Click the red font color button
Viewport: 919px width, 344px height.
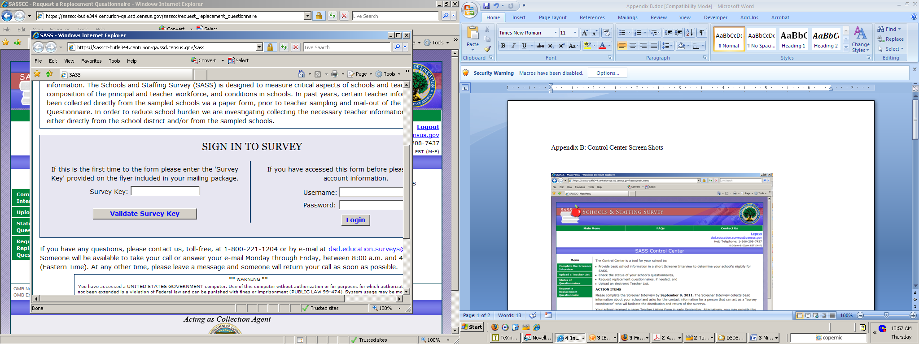click(x=602, y=46)
